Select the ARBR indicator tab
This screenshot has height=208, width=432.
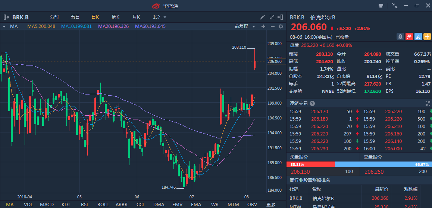(122, 204)
